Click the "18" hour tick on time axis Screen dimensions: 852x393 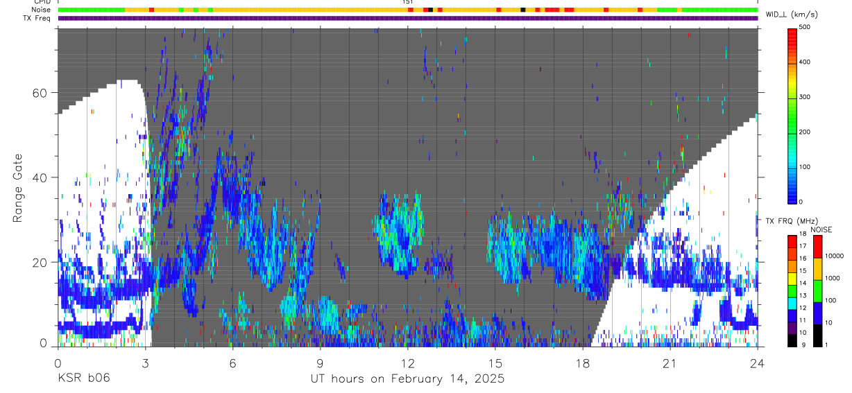[582, 363]
